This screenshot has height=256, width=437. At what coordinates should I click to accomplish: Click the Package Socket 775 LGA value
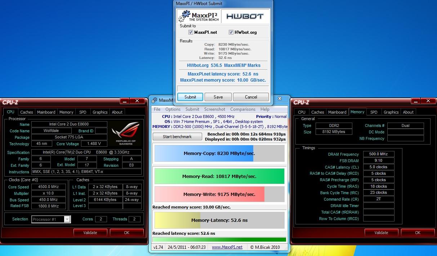coord(69,137)
